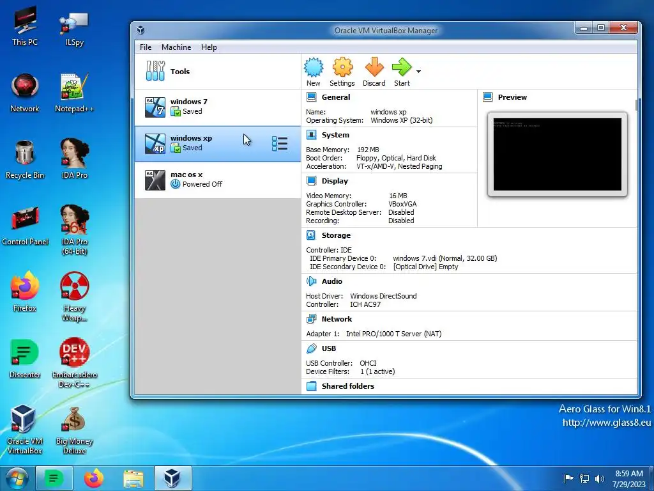
Task: Click the Discard saved state icon
Action: (374, 67)
